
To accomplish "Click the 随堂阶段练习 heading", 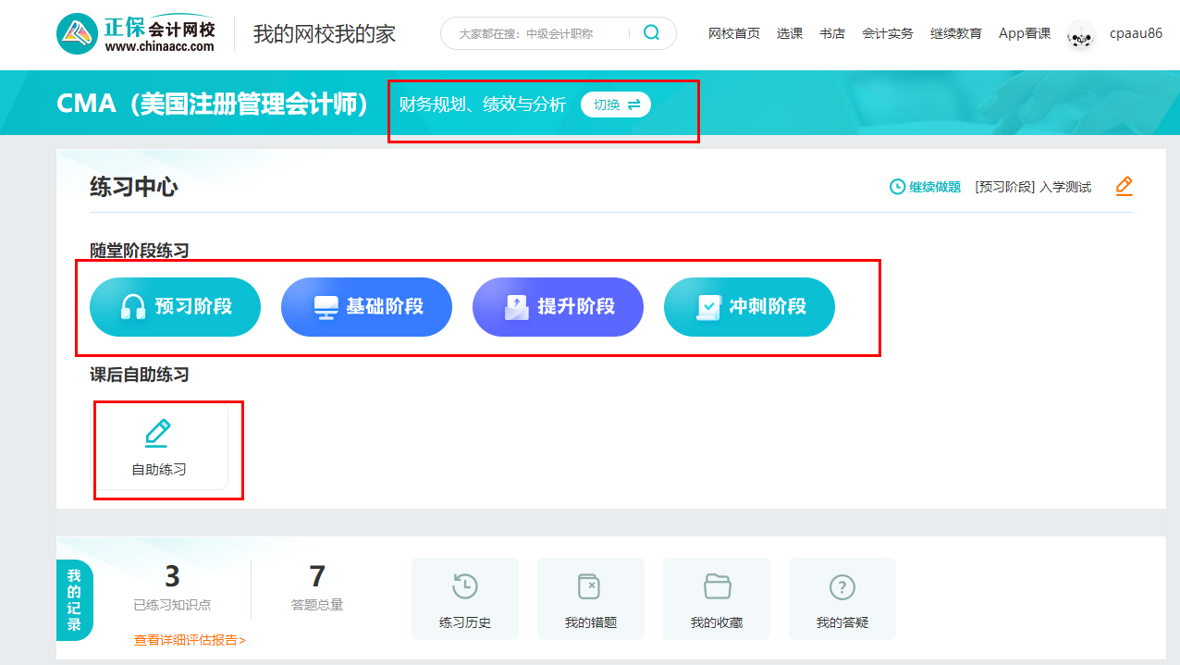I will (140, 250).
